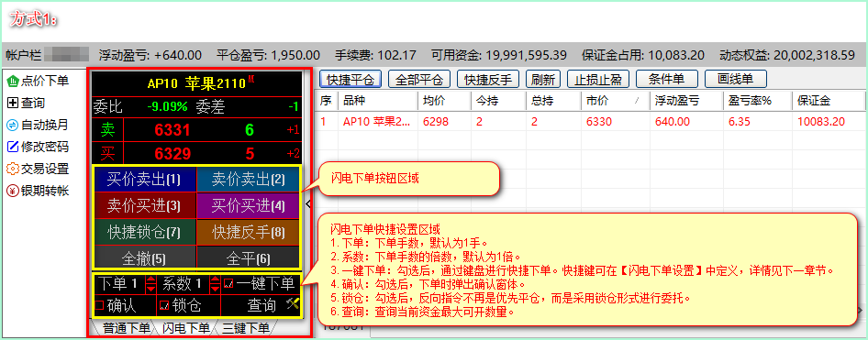
Task: Enable the 确认 checkbox
Action: pyautogui.click(x=100, y=304)
